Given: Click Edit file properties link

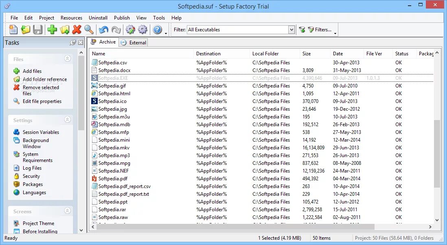Looking at the screenshot, I should [42, 101].
